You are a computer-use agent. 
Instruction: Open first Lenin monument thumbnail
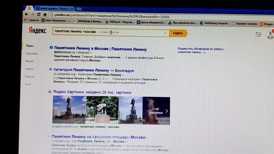69,110
